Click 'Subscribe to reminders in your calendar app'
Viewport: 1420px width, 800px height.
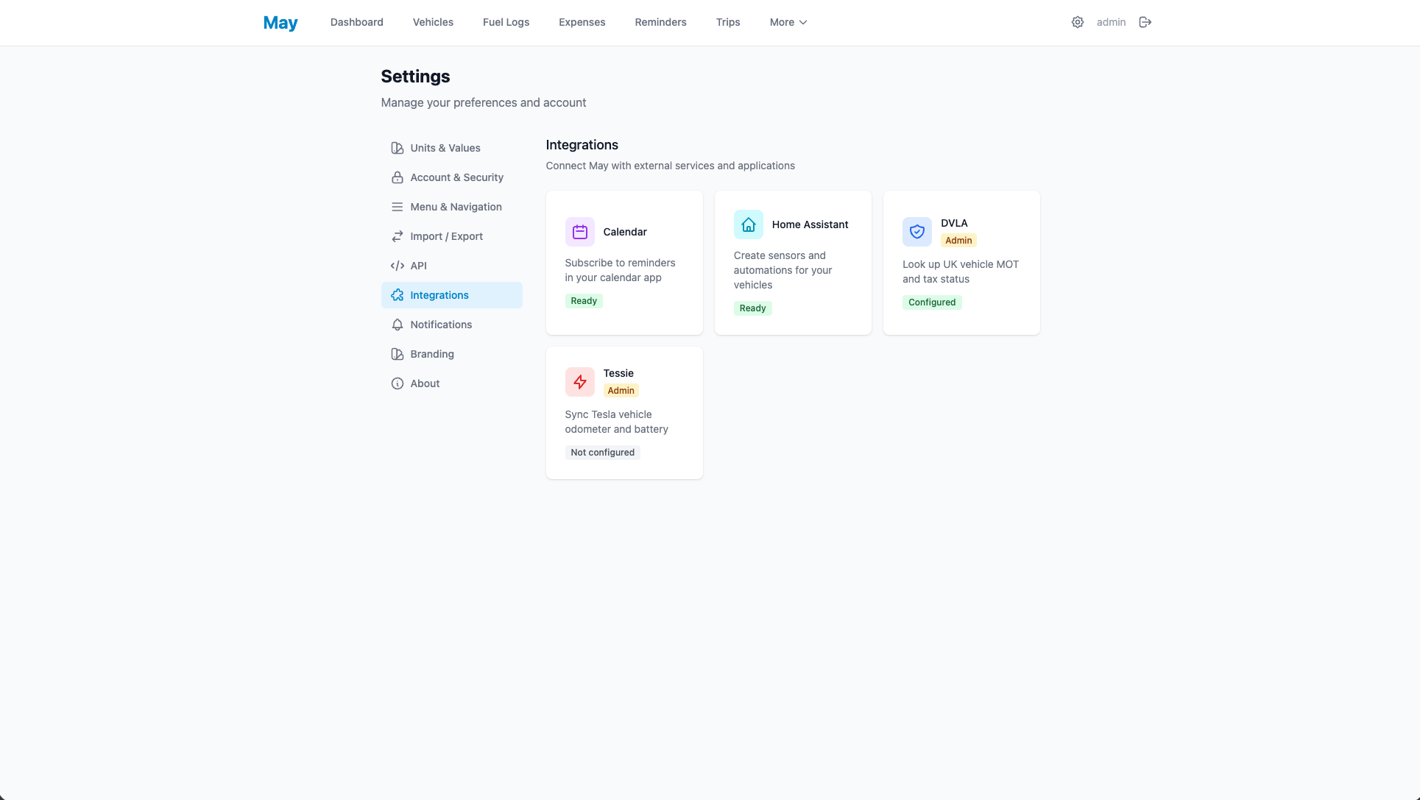click(620, 270)
